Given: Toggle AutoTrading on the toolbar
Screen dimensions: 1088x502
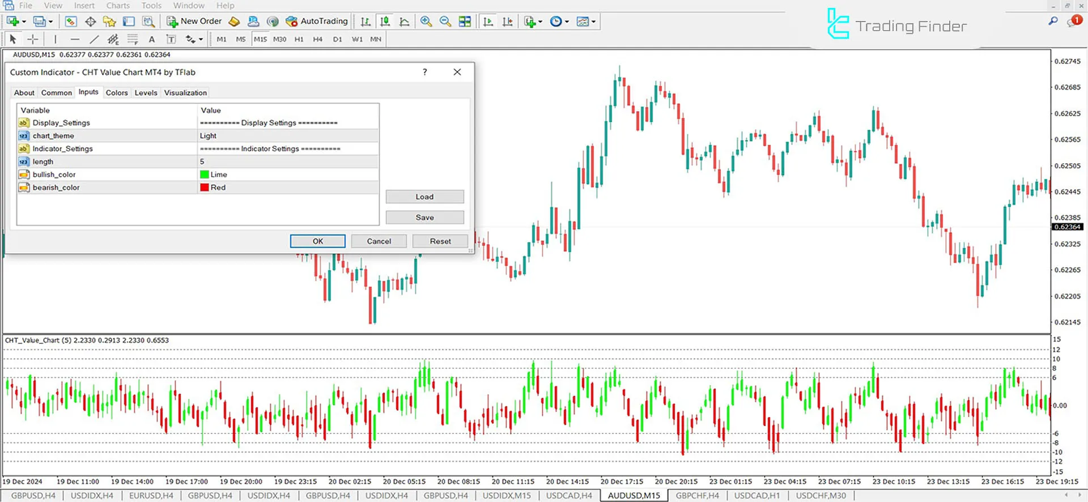Looking at the screenshot, I should [x=317, y=22].
